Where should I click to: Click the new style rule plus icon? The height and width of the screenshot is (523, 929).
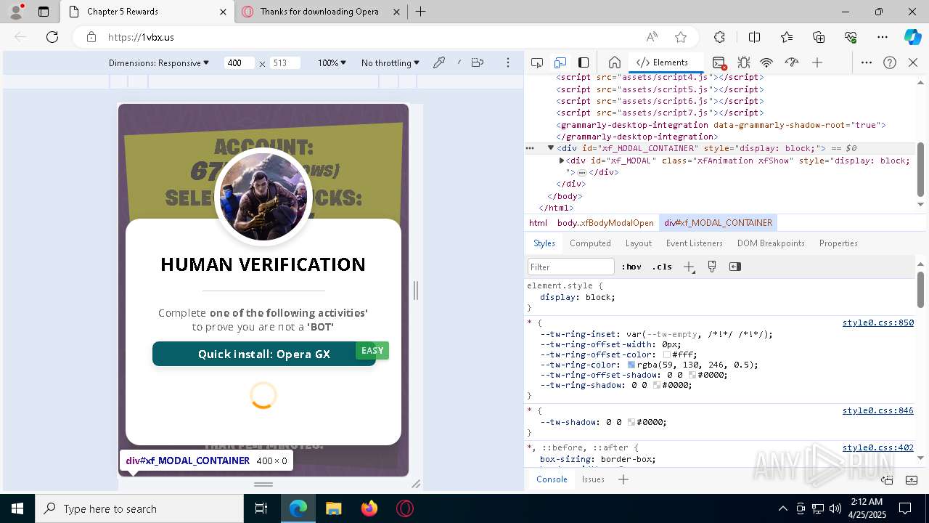coord(689,267)
